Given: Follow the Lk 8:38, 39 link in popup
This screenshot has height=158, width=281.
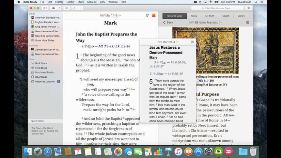Looking at the screenshot, I should 175,74.
